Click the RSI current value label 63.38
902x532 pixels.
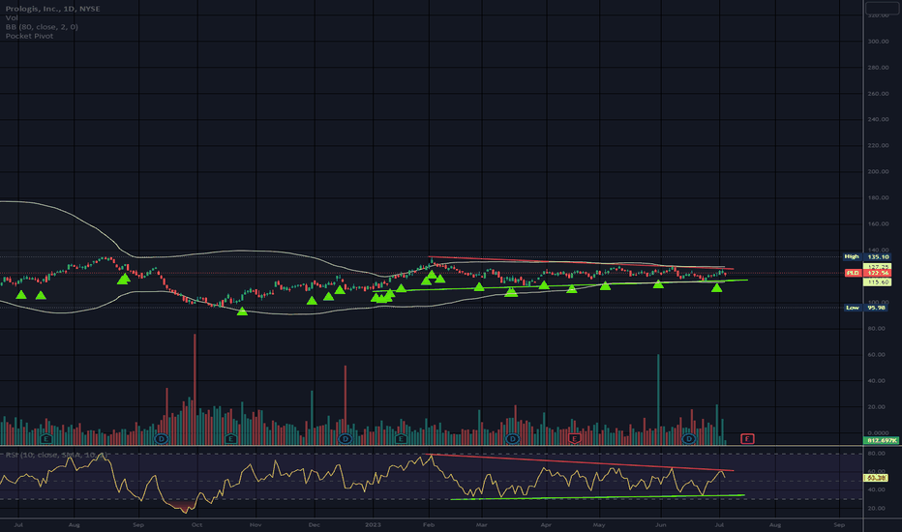point(877,478)
